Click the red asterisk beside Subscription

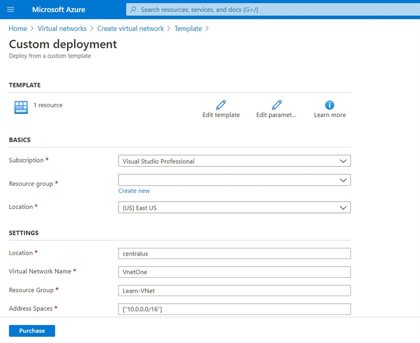[x=46, y=158]
